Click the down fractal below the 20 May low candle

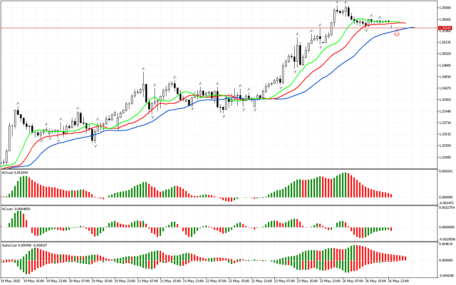point(95,146)
